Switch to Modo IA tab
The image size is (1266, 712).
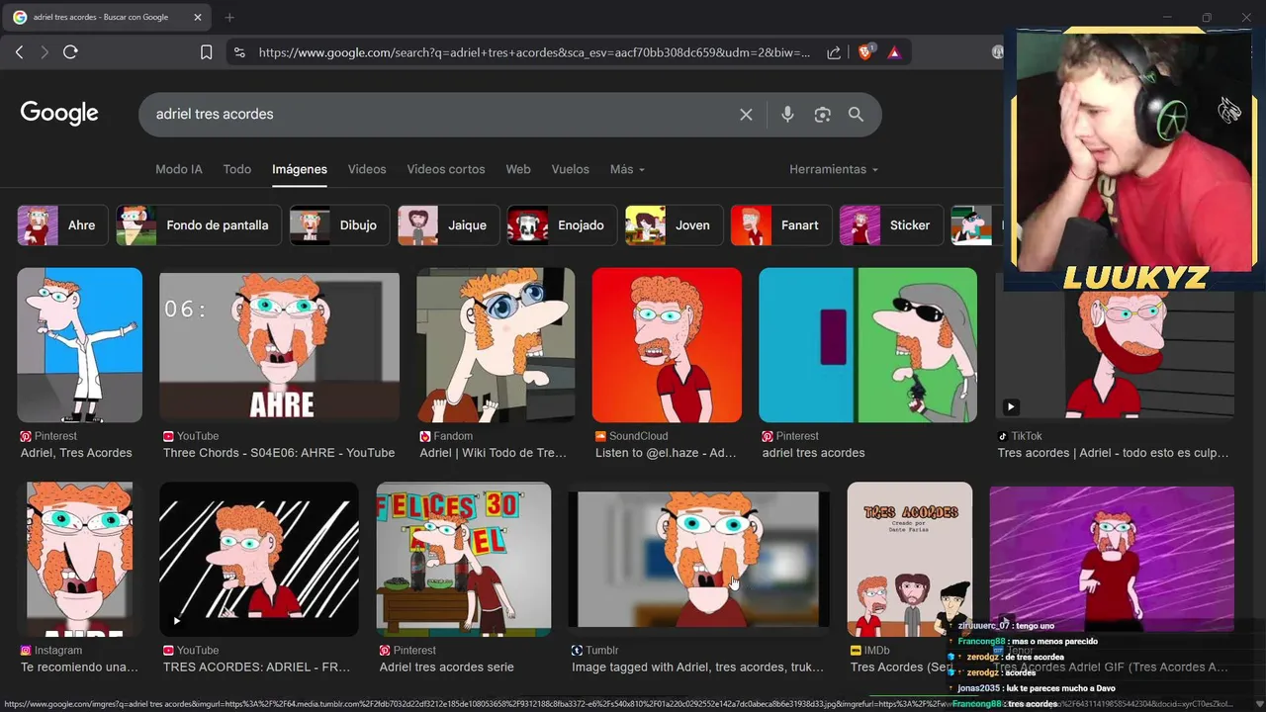(179, 169)
